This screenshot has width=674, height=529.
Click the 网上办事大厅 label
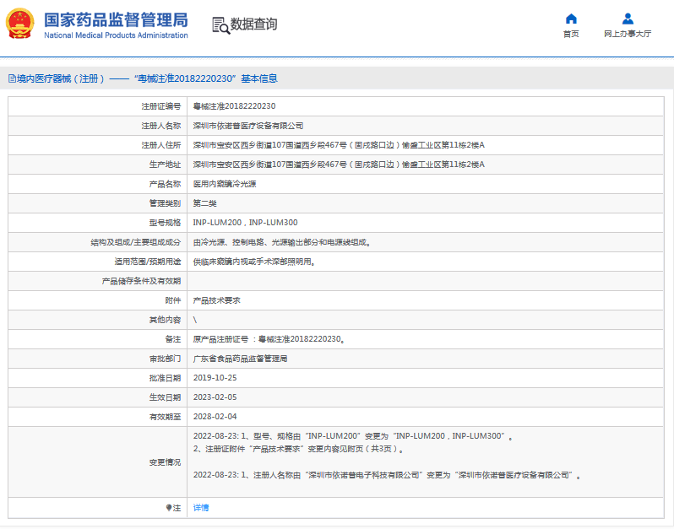(x=628, y=34)
